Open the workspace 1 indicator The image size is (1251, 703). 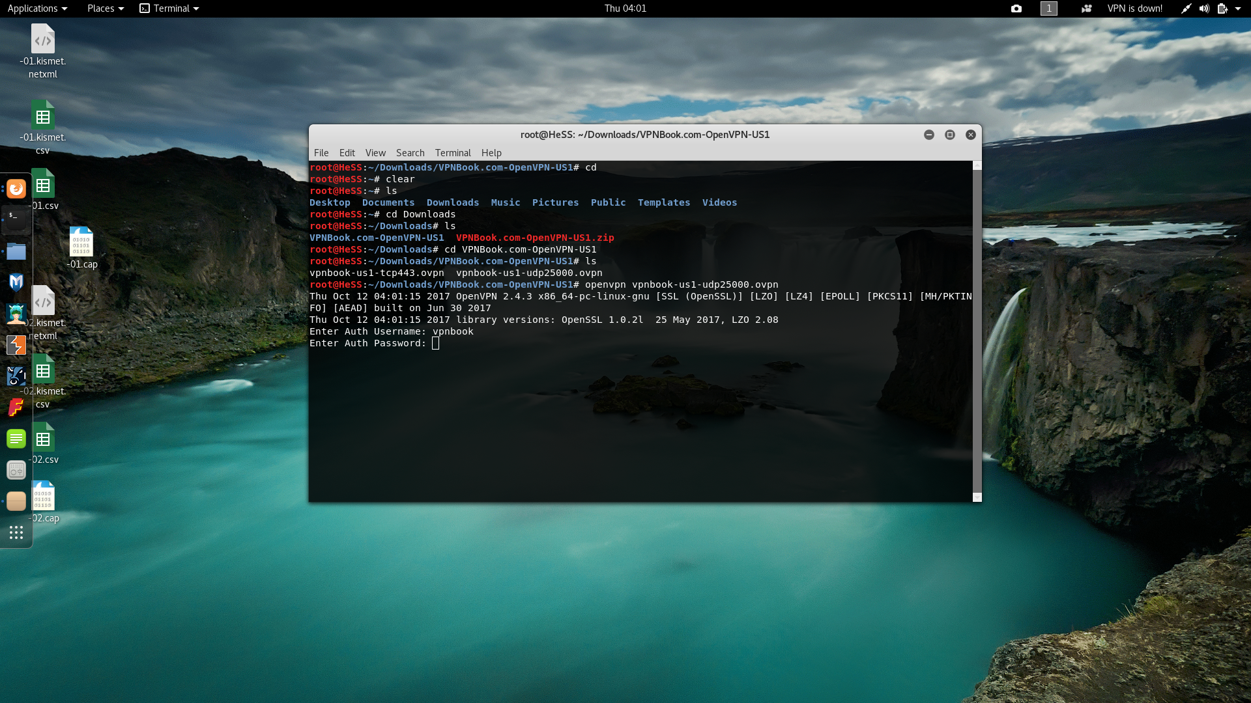point(1049,8)
